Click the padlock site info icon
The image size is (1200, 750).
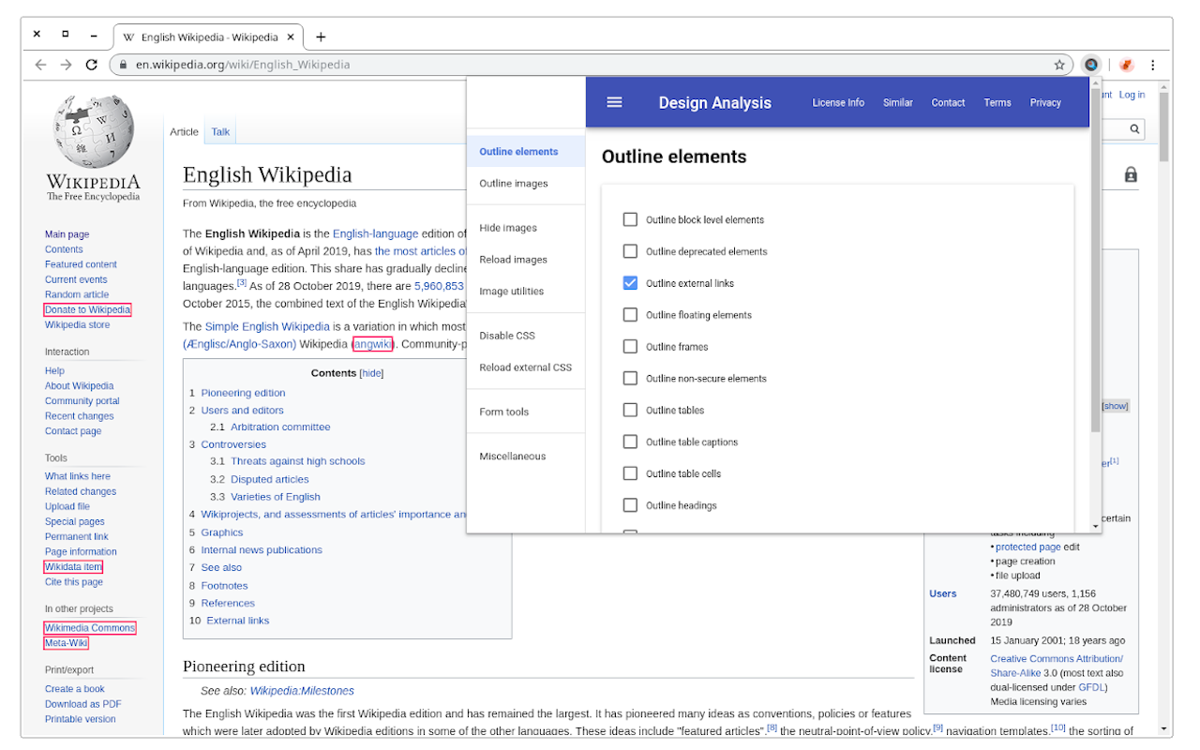122,65
